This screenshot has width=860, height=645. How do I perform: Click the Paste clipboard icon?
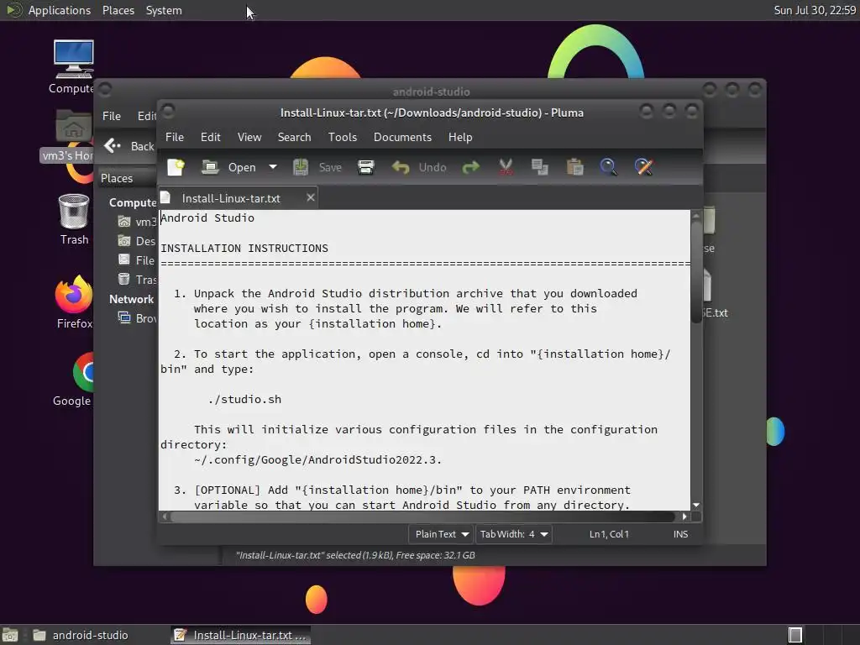point(574,167)
